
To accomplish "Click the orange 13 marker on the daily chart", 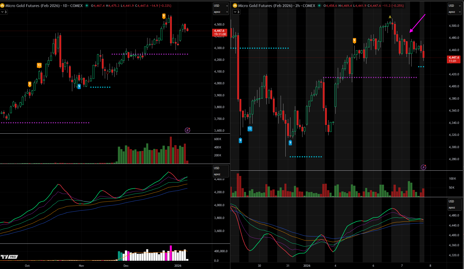I will coord(39,65).
